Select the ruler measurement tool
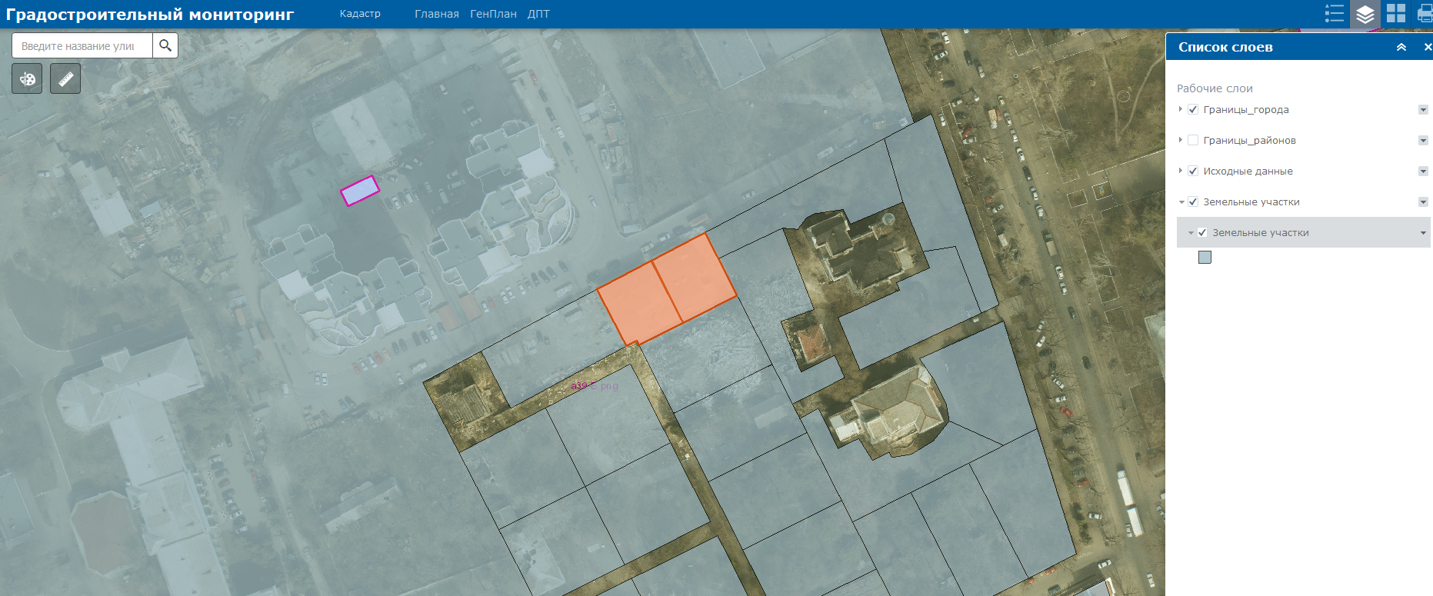1433x596 pixels. click(x=65, y=78)
